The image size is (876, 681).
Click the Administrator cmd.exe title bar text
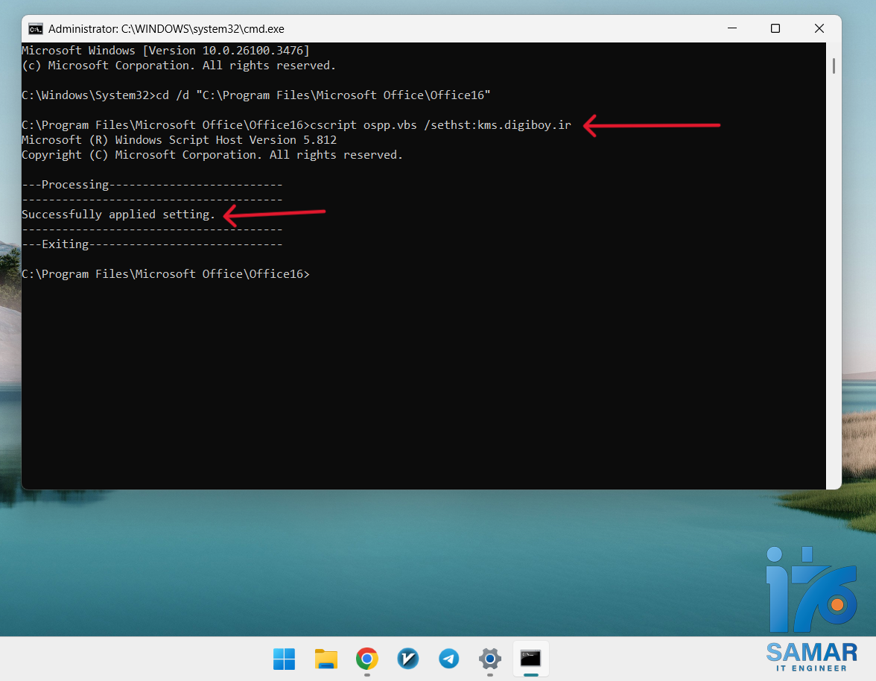166,29
